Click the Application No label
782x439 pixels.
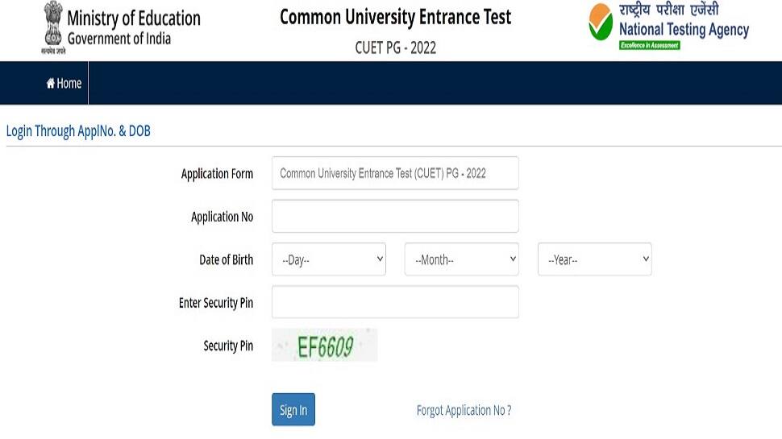click(222, 217)
